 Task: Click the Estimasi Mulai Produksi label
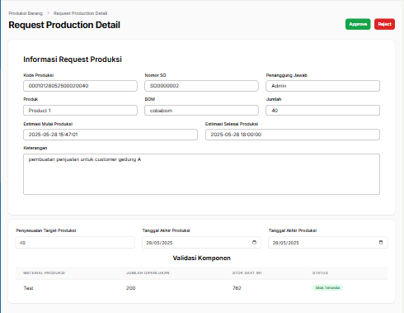tap(48, 124)
